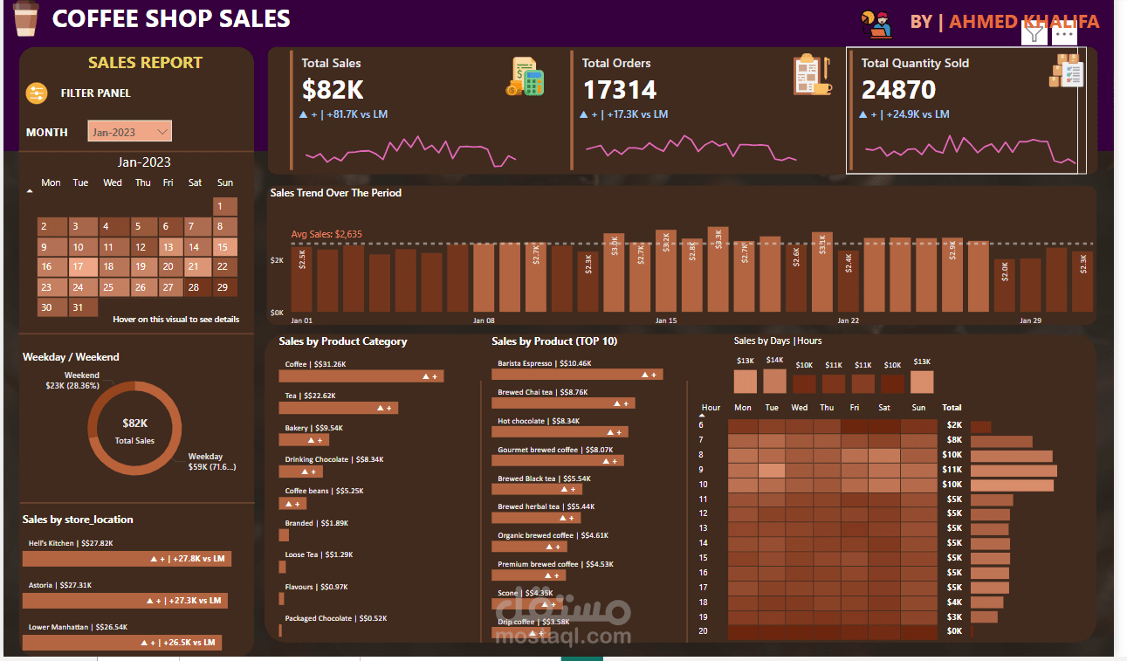The height and width of the screenshot is (661, 1127).
Task: Click the filter funnel icon on visual header
Action: (1034, 33)
